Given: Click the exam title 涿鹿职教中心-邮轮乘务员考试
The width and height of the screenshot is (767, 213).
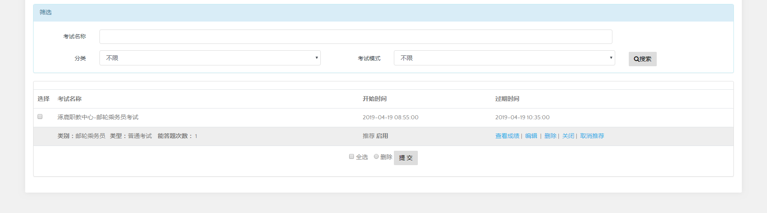Looking at the screenshot, I should coord(98,117).
